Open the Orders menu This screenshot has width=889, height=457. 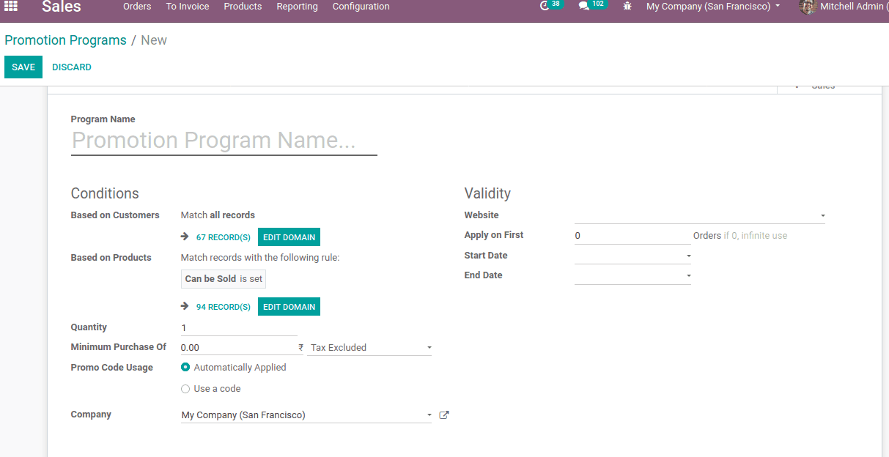pyautogui.click(x=137, y=7)
